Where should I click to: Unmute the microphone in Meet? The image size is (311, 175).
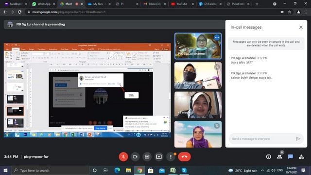click(x=123, y=157)
